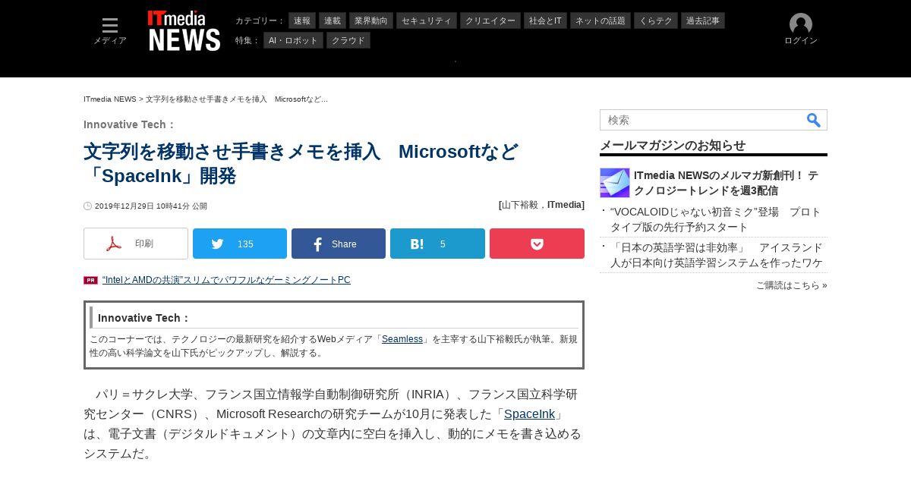Click the search magnifier icon
911x478 pixels.
click(813, 120)
